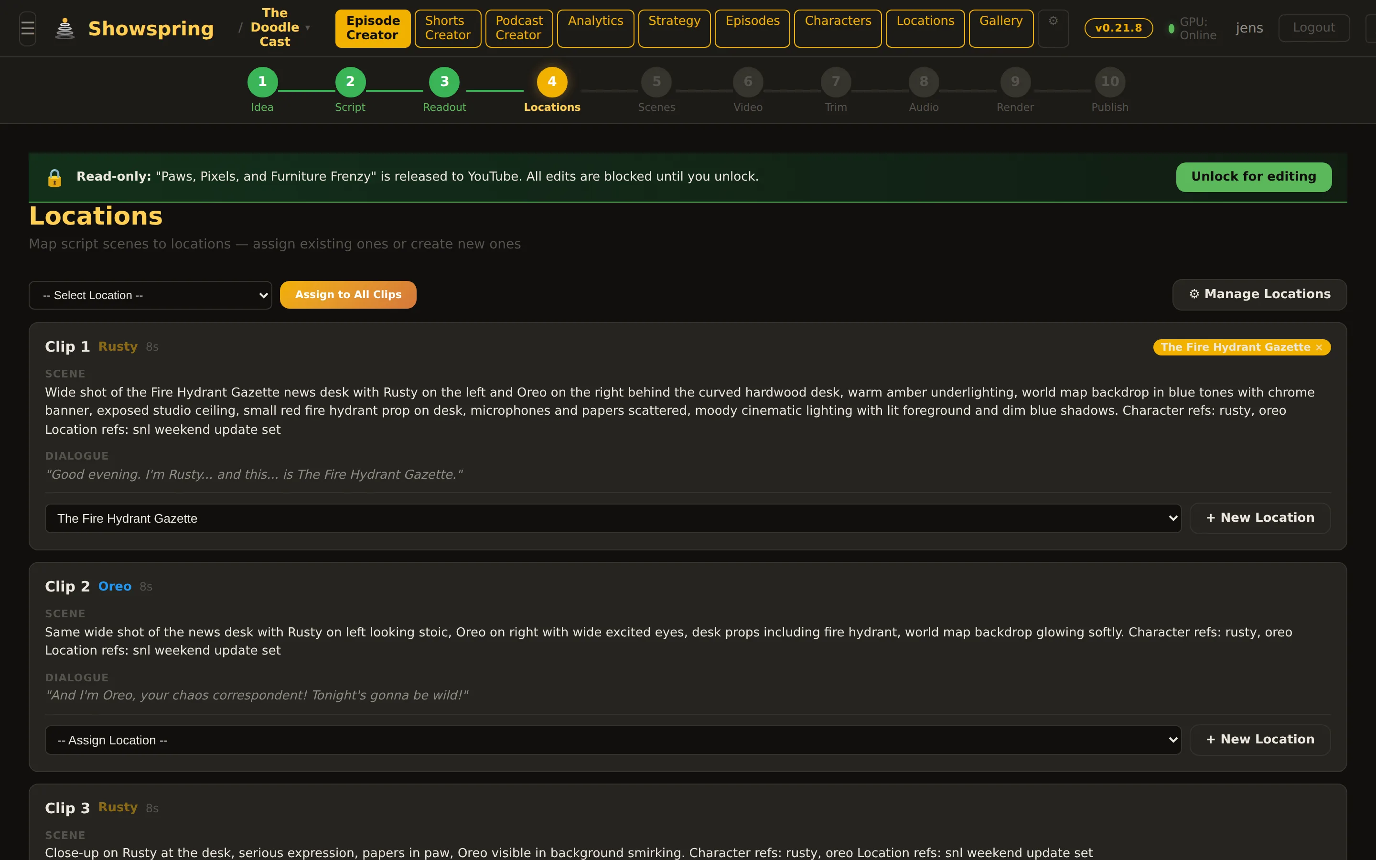
Task: Go to step 1 Idea circle
Action: [x=262, y=82]
